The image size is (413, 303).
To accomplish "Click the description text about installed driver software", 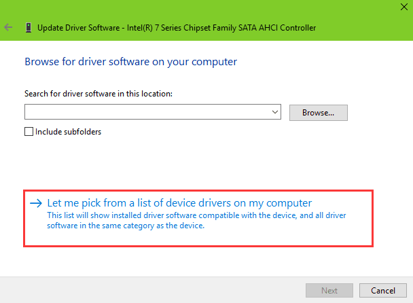I will pos(196,220).
